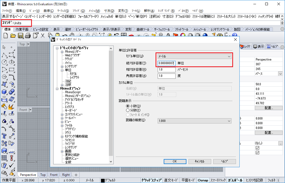Open the ファイル(F) menu
The image size is (285, 183).
pyautogui.click(x=7, y=11)
